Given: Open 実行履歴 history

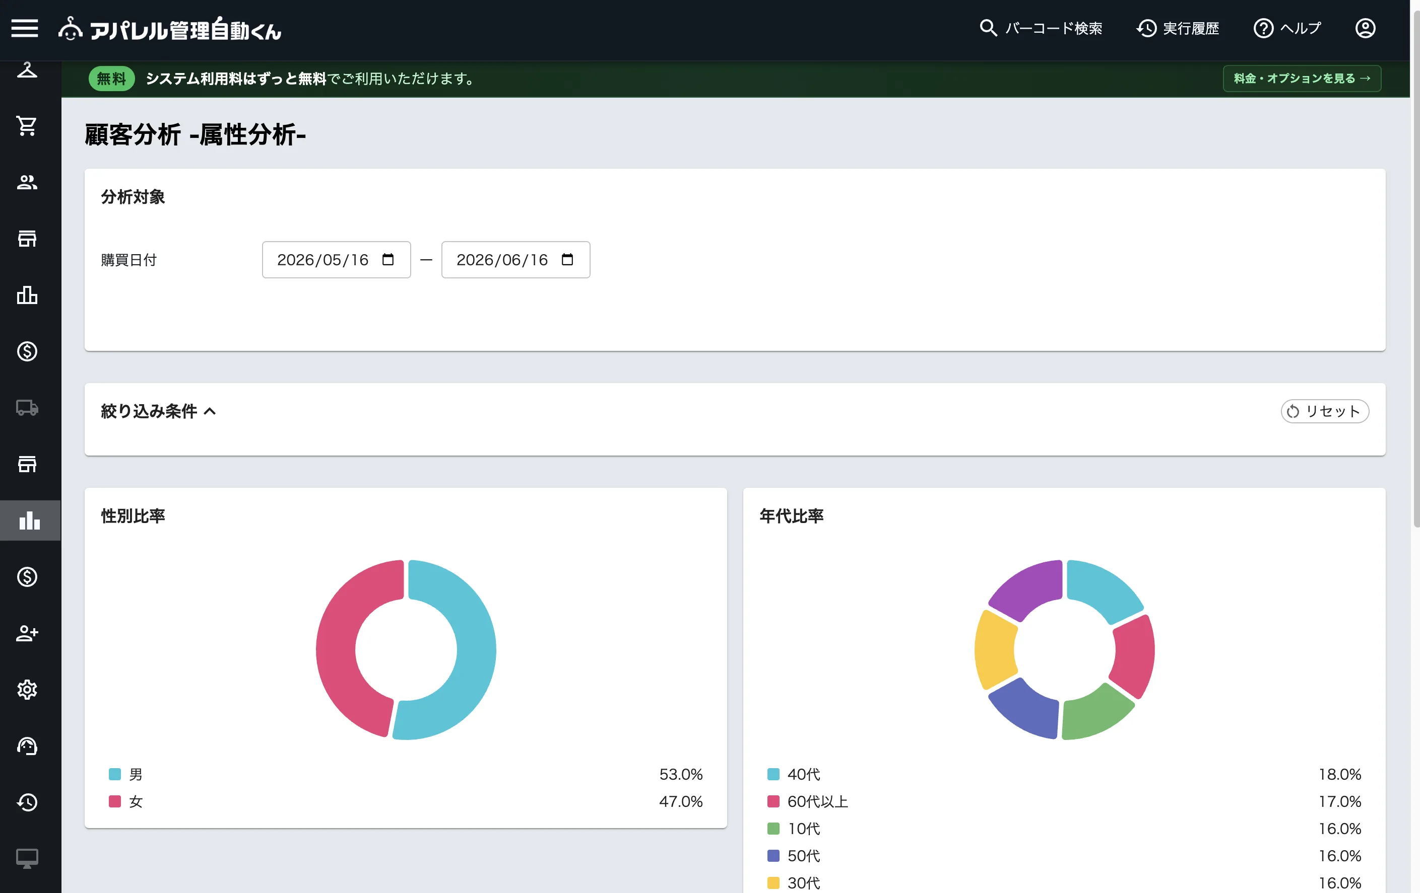Looking at the screenshot, I should [1178, 28].
